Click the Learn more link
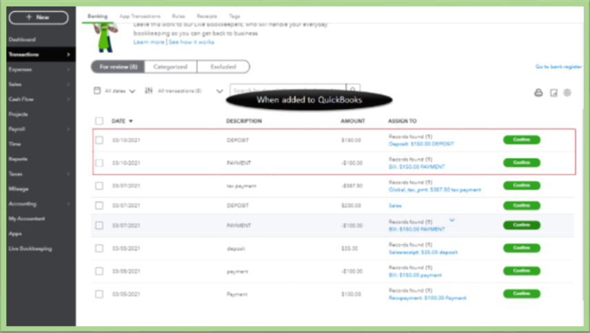 click(x=149, y=42)
